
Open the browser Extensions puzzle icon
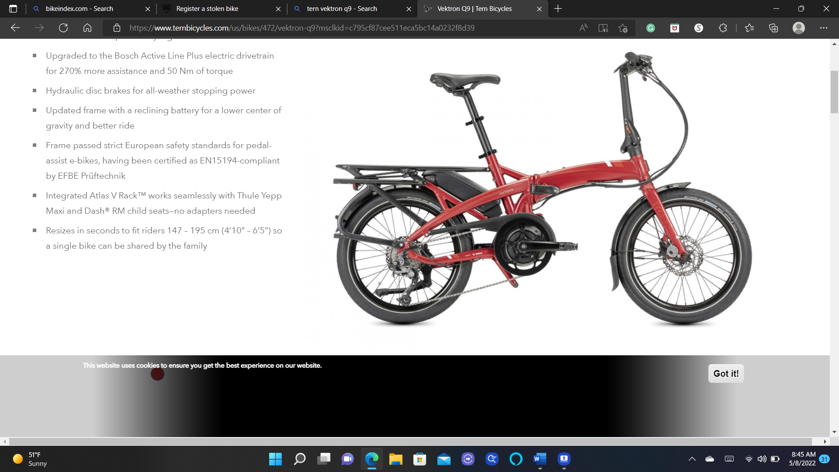click(723, 28)
